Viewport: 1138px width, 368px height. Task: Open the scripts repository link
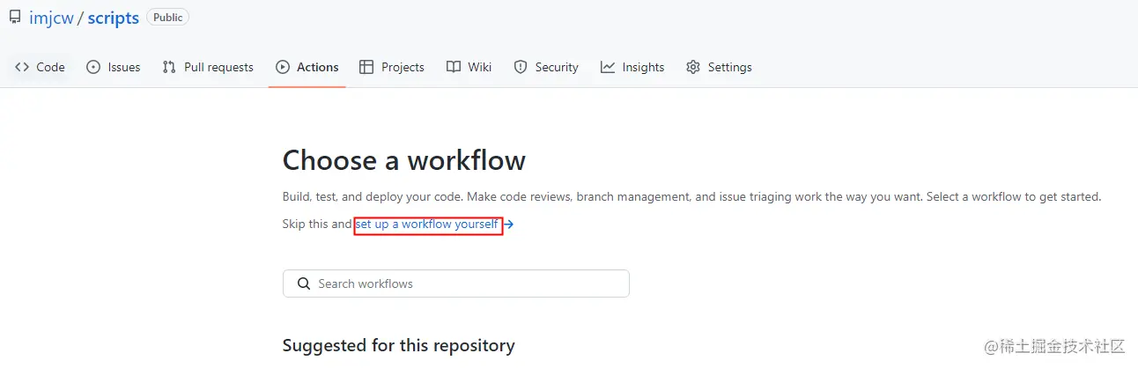coord(113,18)
